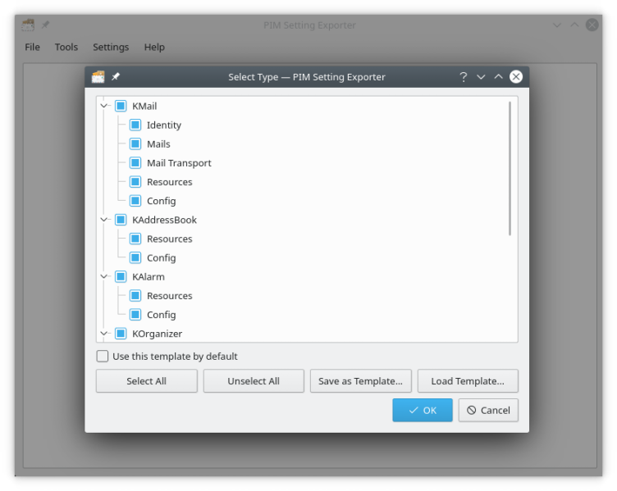Collapse the KAlarm tree branch
Image resolution: width=617 pixels, height=491 pixels.
104,277
